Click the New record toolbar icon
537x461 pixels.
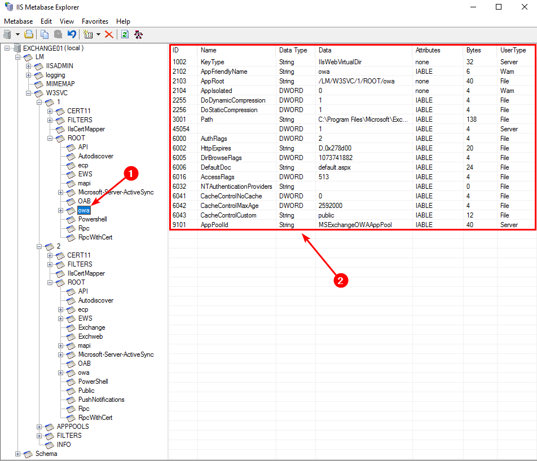tap(88, 34)
